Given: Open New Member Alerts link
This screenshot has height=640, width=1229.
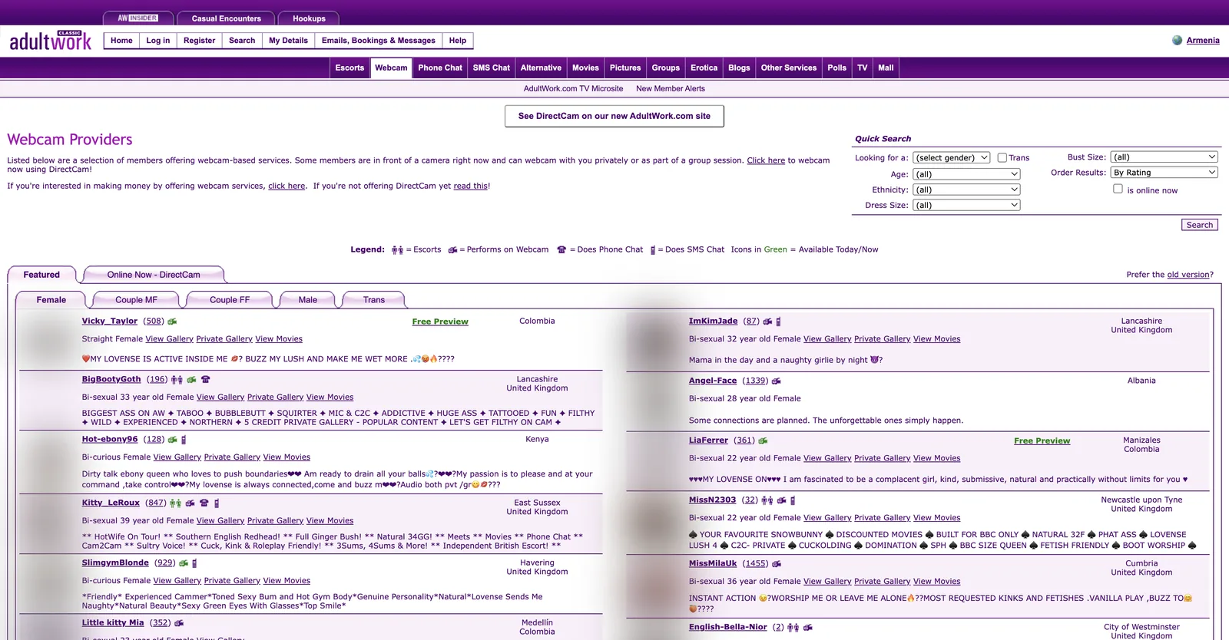Looking at the screenshot, I should [x=671, y=89].
